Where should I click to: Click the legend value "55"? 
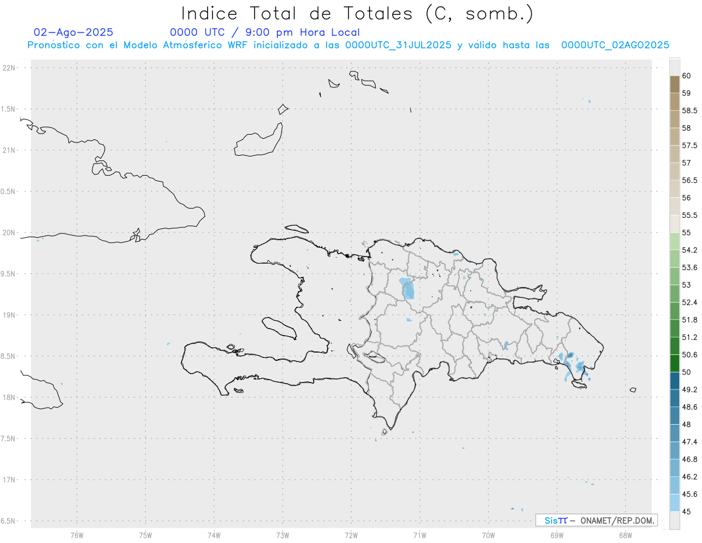687,233
